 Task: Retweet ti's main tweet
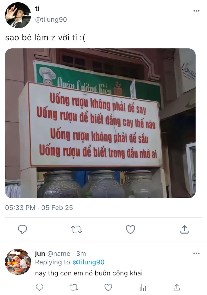[x=76, y=230]
